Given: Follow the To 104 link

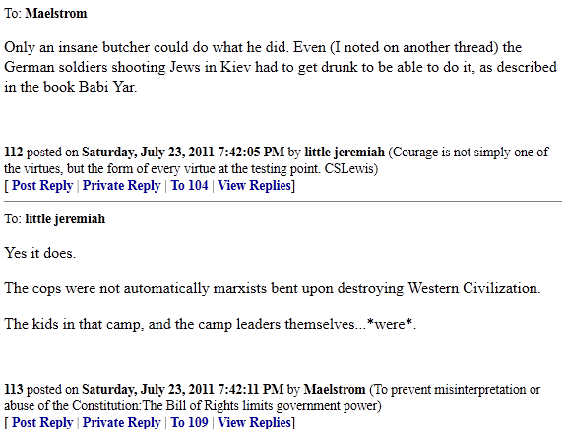Looking at the screenshot, I should point(189,186).
